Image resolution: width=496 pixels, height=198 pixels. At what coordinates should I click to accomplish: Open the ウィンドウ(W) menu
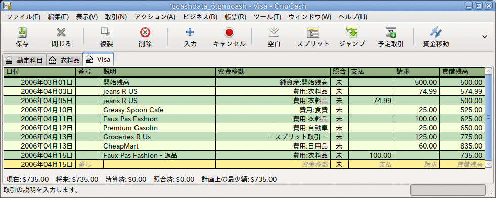tap(309, 17)
